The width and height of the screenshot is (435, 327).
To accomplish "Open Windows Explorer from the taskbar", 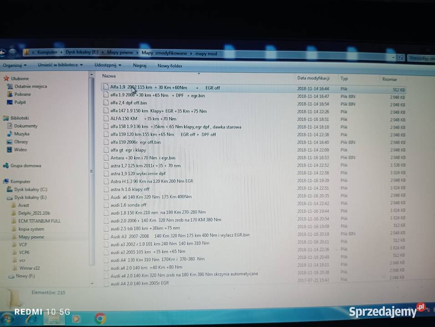I will tap(54, 319).
